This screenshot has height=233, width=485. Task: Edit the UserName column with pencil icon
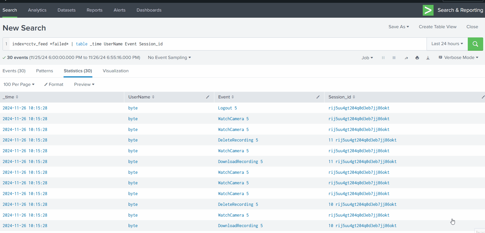208,97
